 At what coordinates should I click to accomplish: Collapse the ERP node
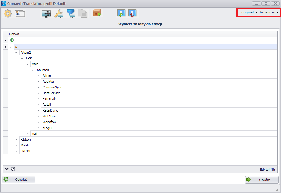[22, 59]
